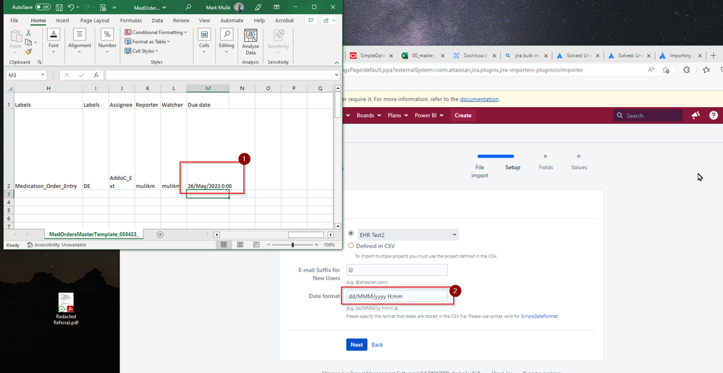Image resolution: width=723 pixels, height=373 pixels.
Task: Click the Format Painter brush icon
Action: click(x=29, y=51)
